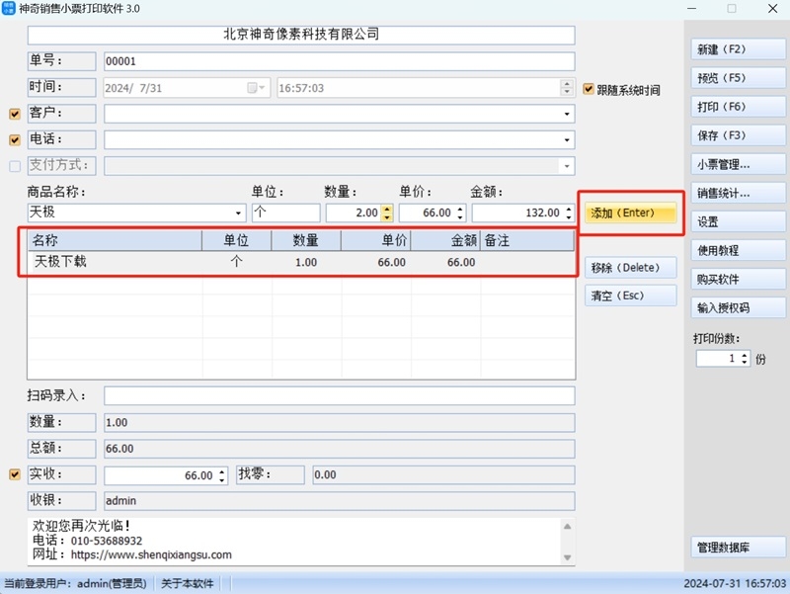Click 当前登录用户 admin status entry
790x594 pixels.
[x=76, y=584]
